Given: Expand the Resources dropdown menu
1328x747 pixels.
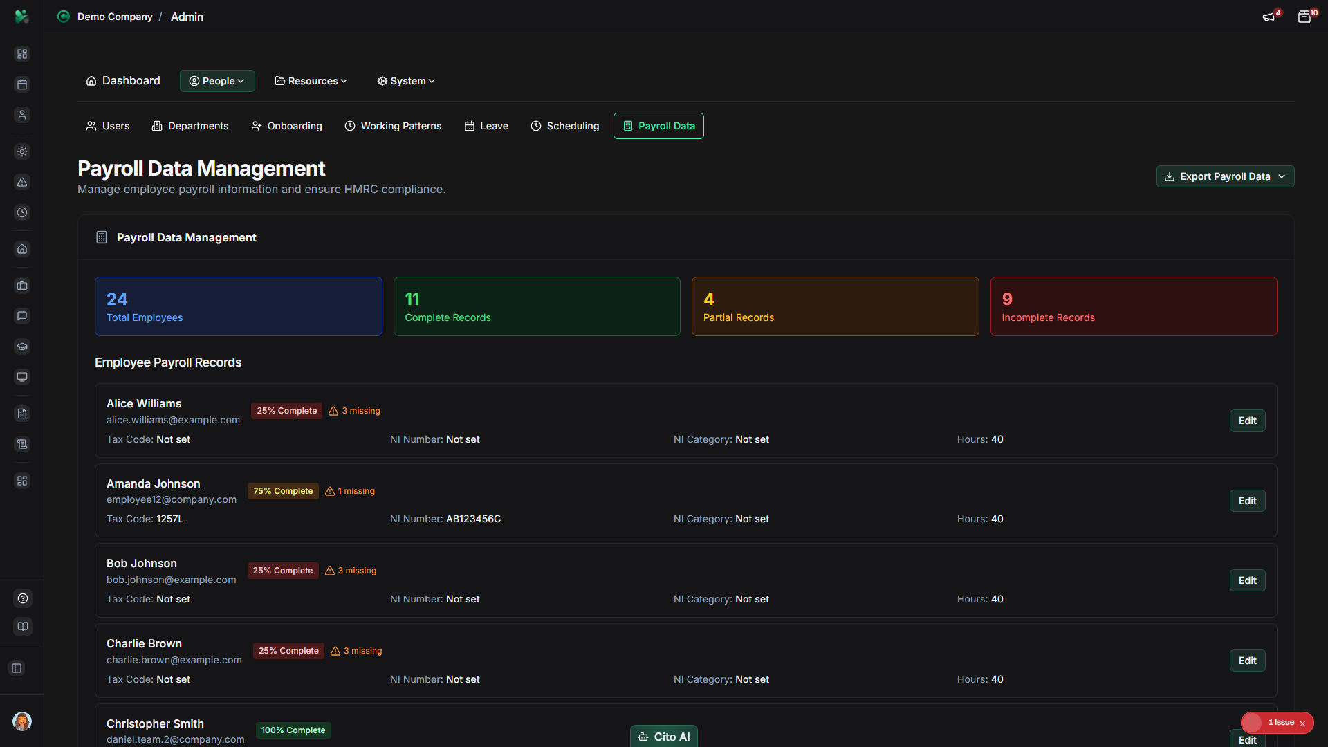Looking at the screenshot, I should pyautogui.click(x=310, y=81).
